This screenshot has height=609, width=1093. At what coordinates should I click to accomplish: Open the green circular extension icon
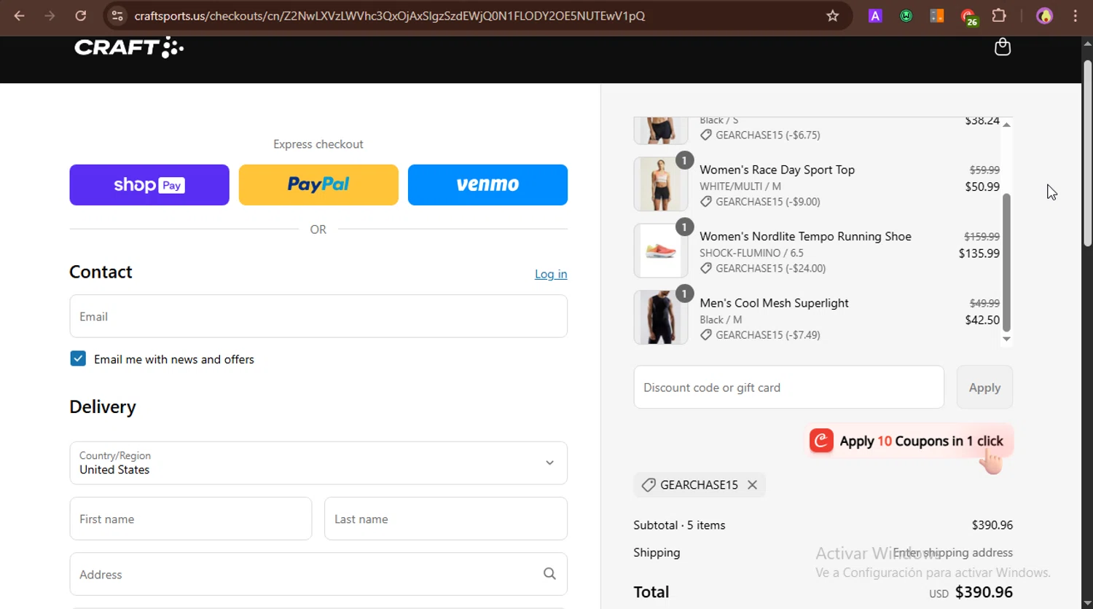pyautogui.click(x=906, y=15)
